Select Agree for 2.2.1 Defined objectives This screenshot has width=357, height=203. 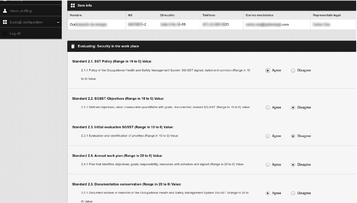click(268, 108)
